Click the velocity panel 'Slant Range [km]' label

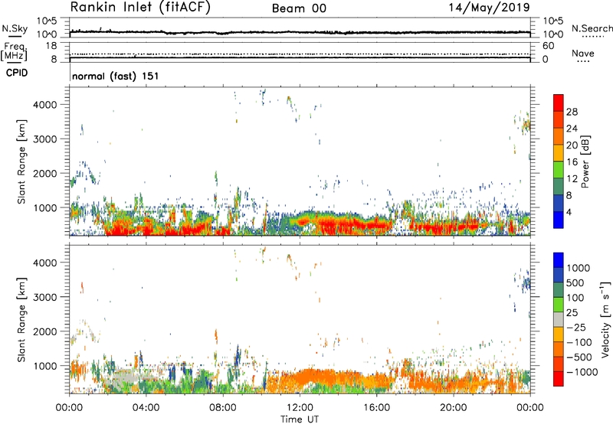[x=21, y=320]
